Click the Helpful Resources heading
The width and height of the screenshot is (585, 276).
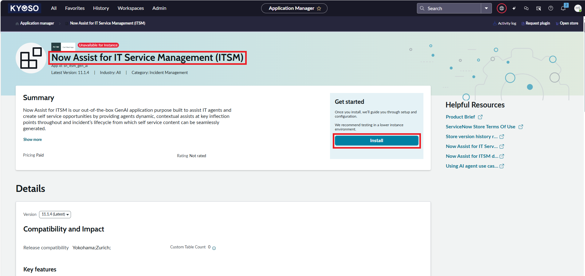point(475,105)
